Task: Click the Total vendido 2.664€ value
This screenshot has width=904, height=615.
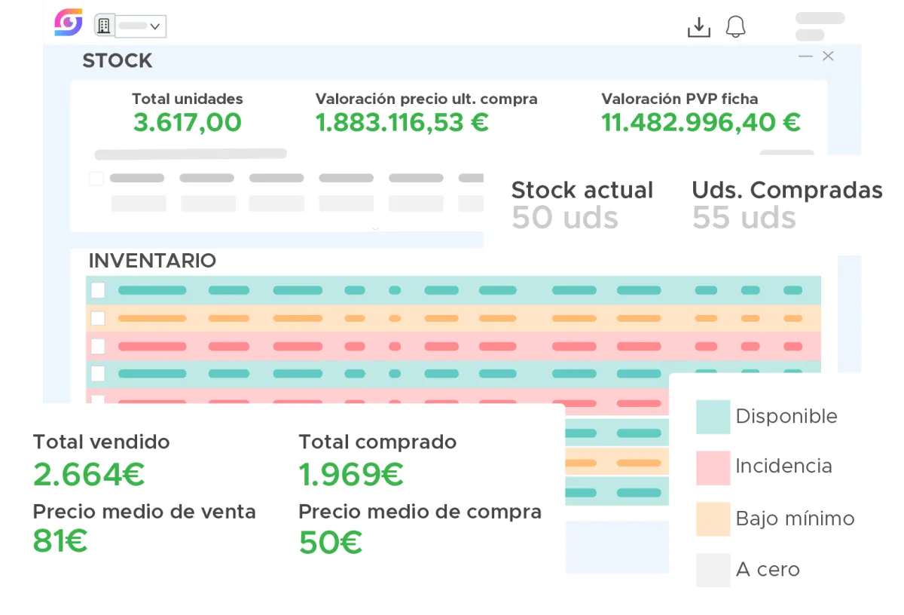Action: click(x=89, y=475)
